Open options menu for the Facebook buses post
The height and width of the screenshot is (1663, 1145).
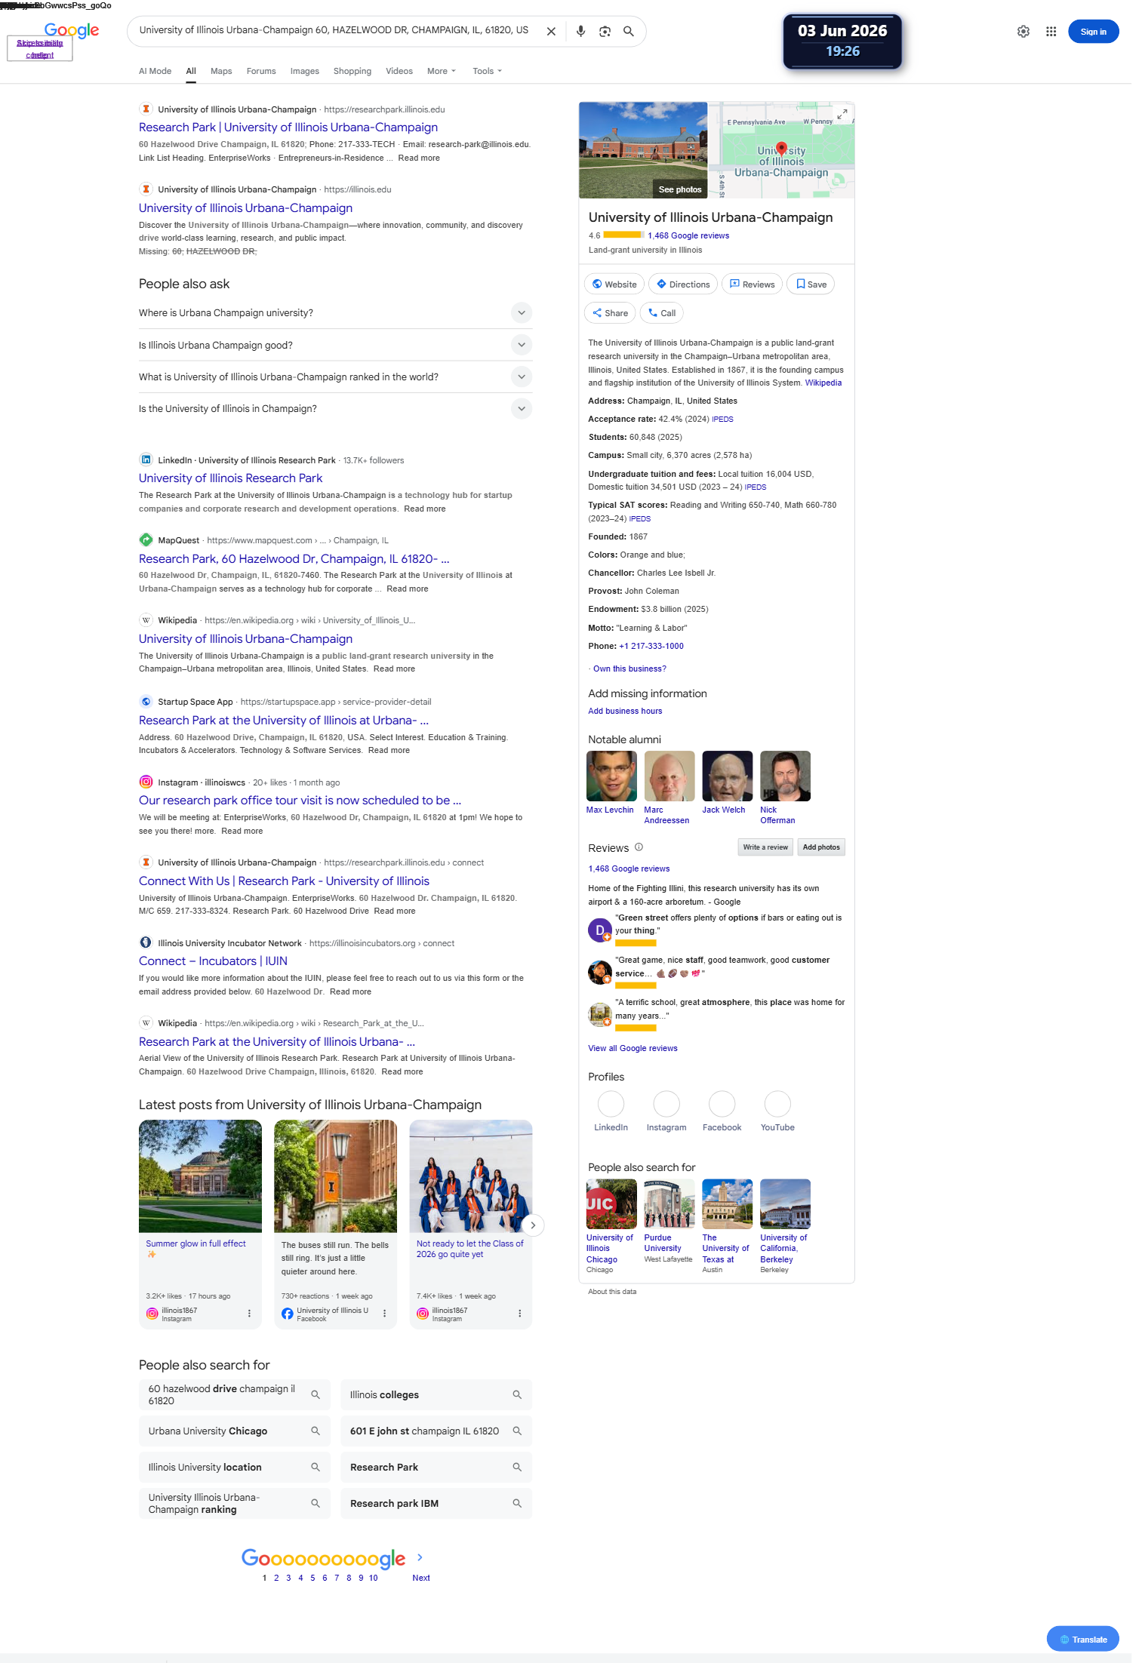385,1314
